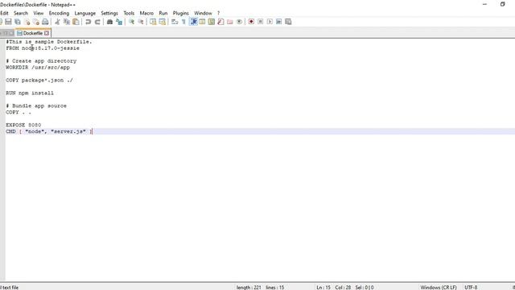Open the Replace dialog icon
The image size is (515, 290).
pyautogui.click(x=119, y=22)
